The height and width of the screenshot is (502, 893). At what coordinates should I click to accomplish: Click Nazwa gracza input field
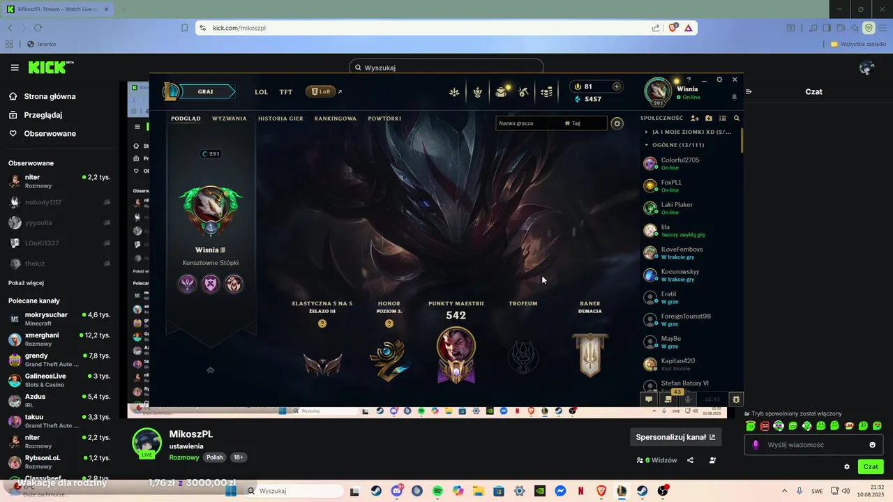530,123
